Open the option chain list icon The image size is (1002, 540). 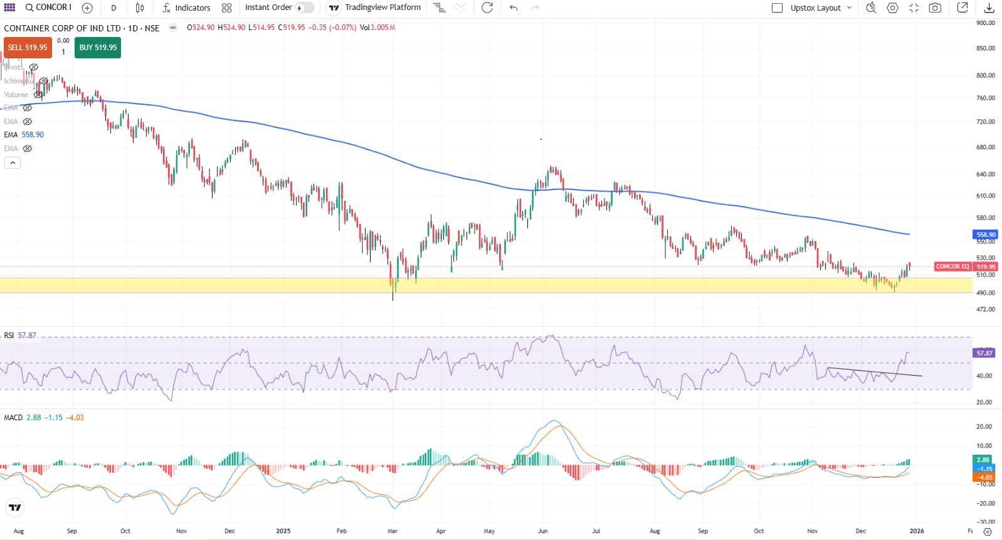click(x=440, y=8)
